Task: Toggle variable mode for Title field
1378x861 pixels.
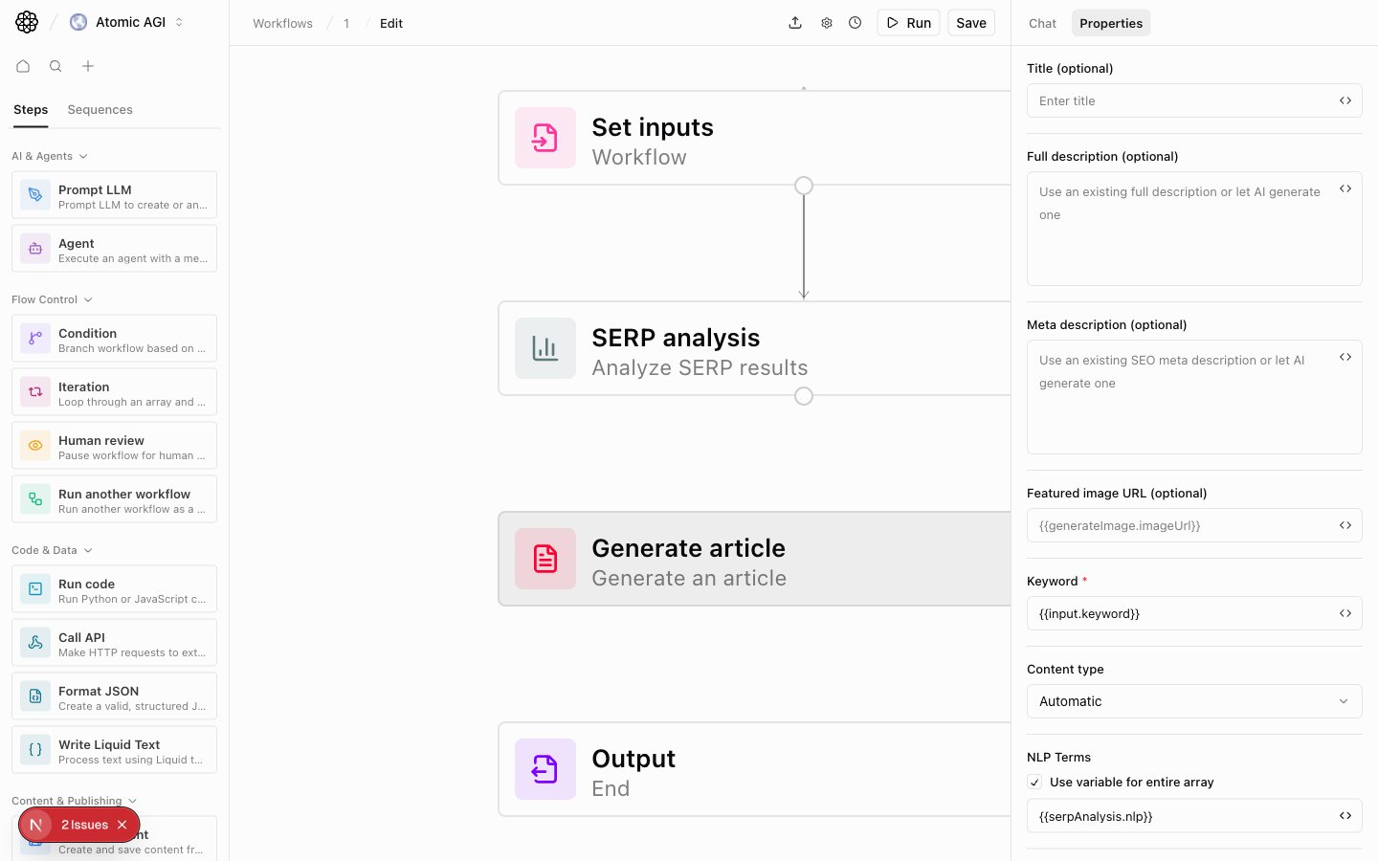Action: pos(1345,100)
